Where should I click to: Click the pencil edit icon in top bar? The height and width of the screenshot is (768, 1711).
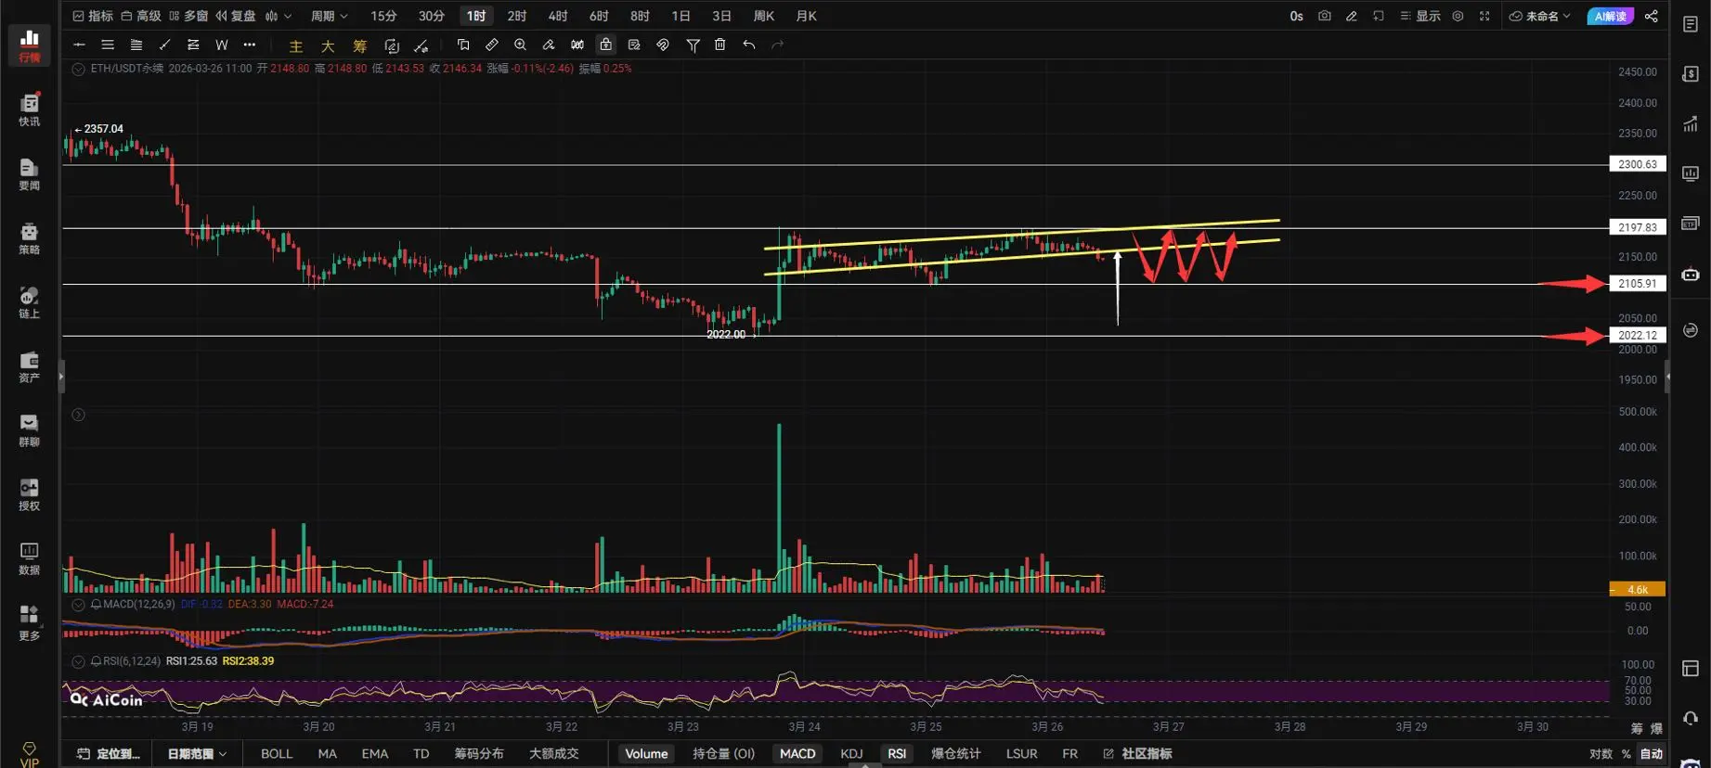click(x=1351, y=16)
